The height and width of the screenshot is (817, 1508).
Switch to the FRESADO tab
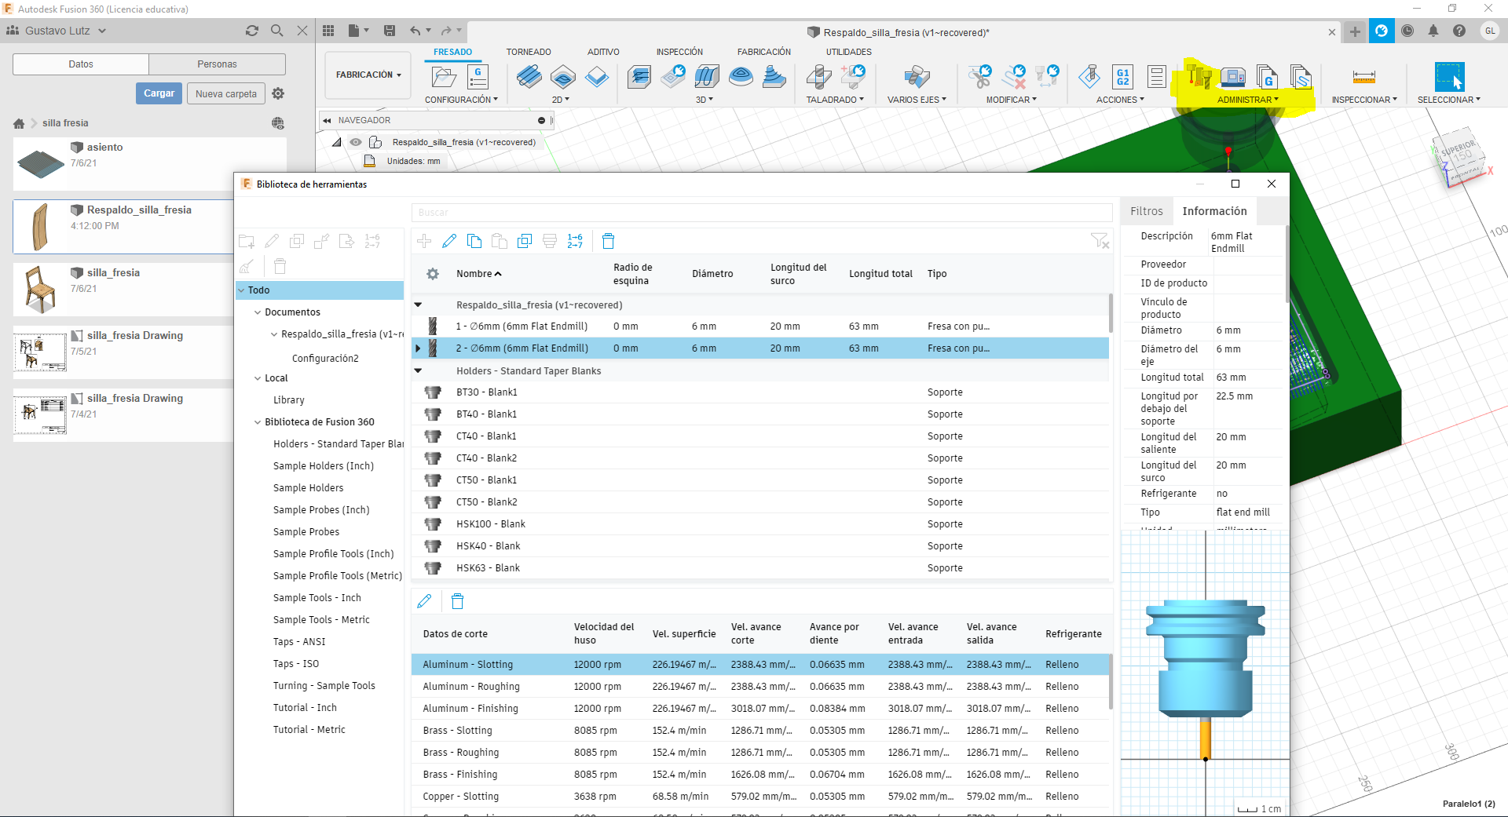click(452, 52)
